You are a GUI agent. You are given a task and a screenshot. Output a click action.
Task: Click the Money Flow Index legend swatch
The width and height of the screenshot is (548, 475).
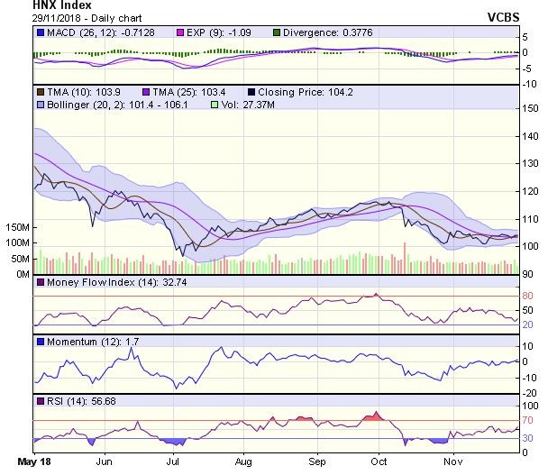tap(41, 284)
